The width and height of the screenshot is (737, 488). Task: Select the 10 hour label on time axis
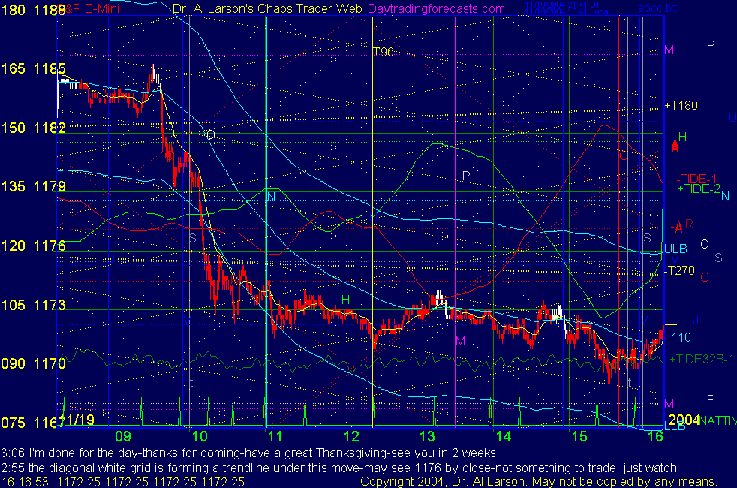[x=200, y=436]
